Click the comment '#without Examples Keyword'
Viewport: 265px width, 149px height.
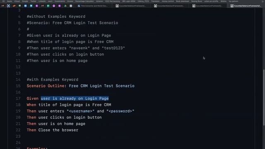56,17
